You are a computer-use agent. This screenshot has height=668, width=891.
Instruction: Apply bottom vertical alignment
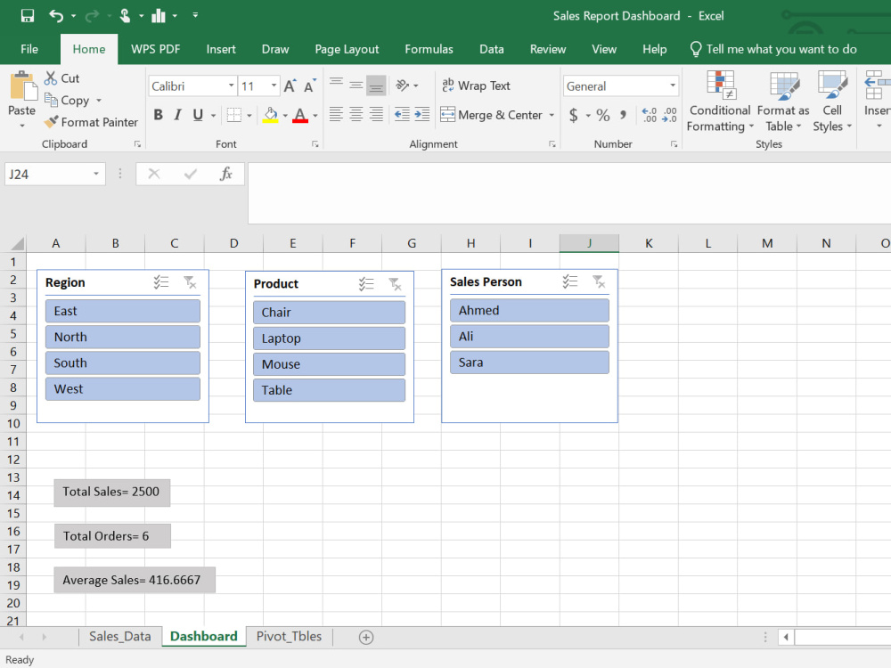(x=376, y=86)
